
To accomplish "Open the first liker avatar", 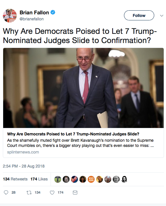I will [x=58, y=179].
